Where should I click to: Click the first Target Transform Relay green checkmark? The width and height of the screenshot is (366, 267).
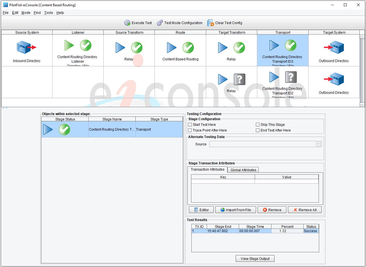click(x=239, y=48)
